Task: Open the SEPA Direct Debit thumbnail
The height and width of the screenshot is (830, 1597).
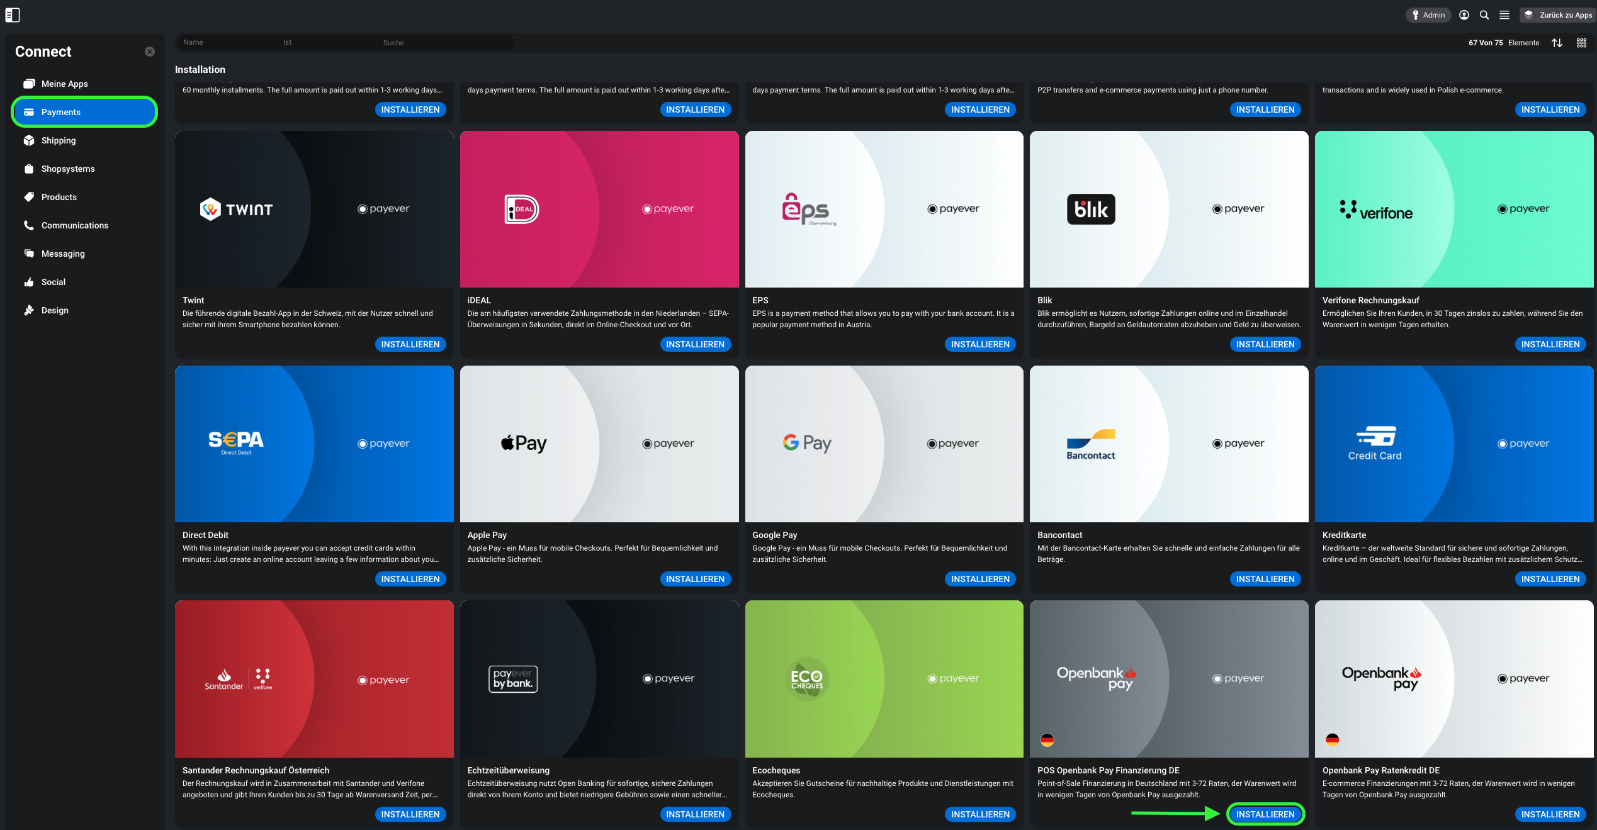Action: point(314,444)
